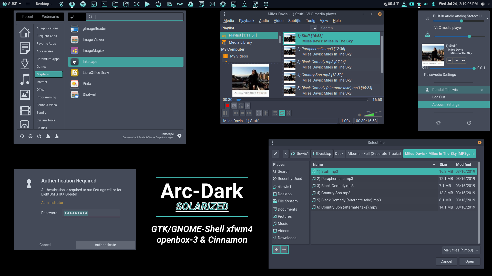Click Account Settings in user panel

(x=454, y=105)
